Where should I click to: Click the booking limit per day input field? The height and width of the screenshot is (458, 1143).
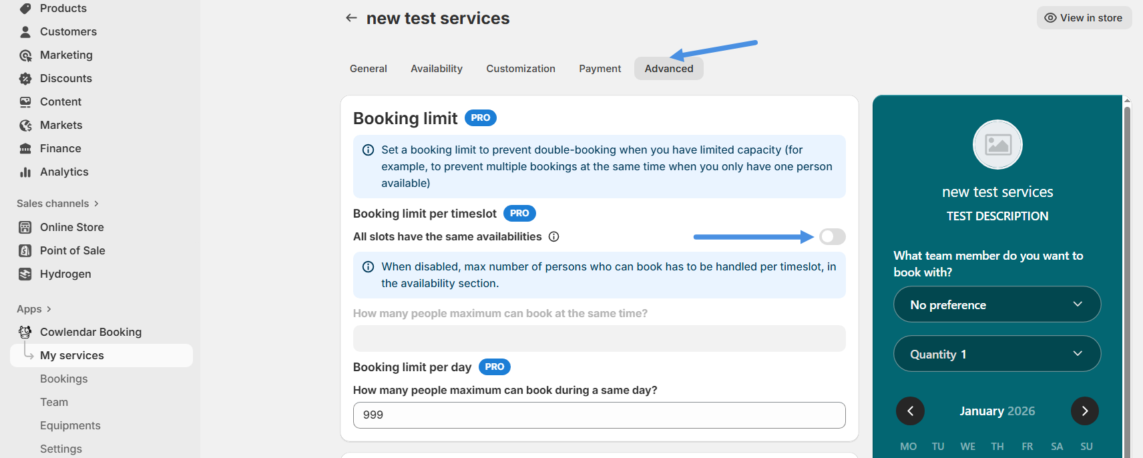599,415
